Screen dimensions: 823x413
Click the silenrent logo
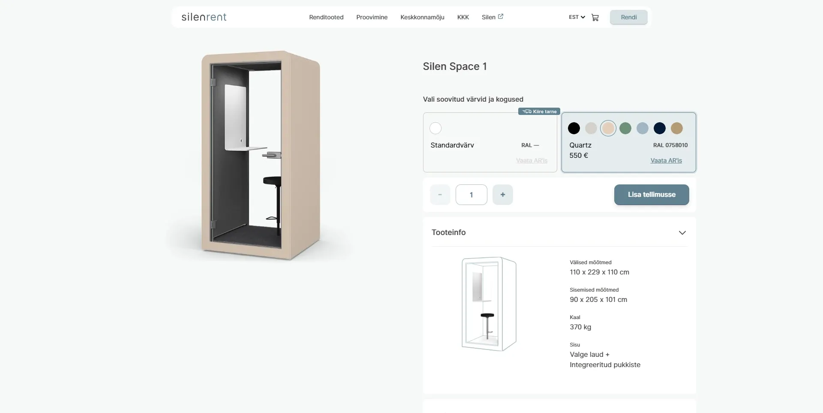204,17
